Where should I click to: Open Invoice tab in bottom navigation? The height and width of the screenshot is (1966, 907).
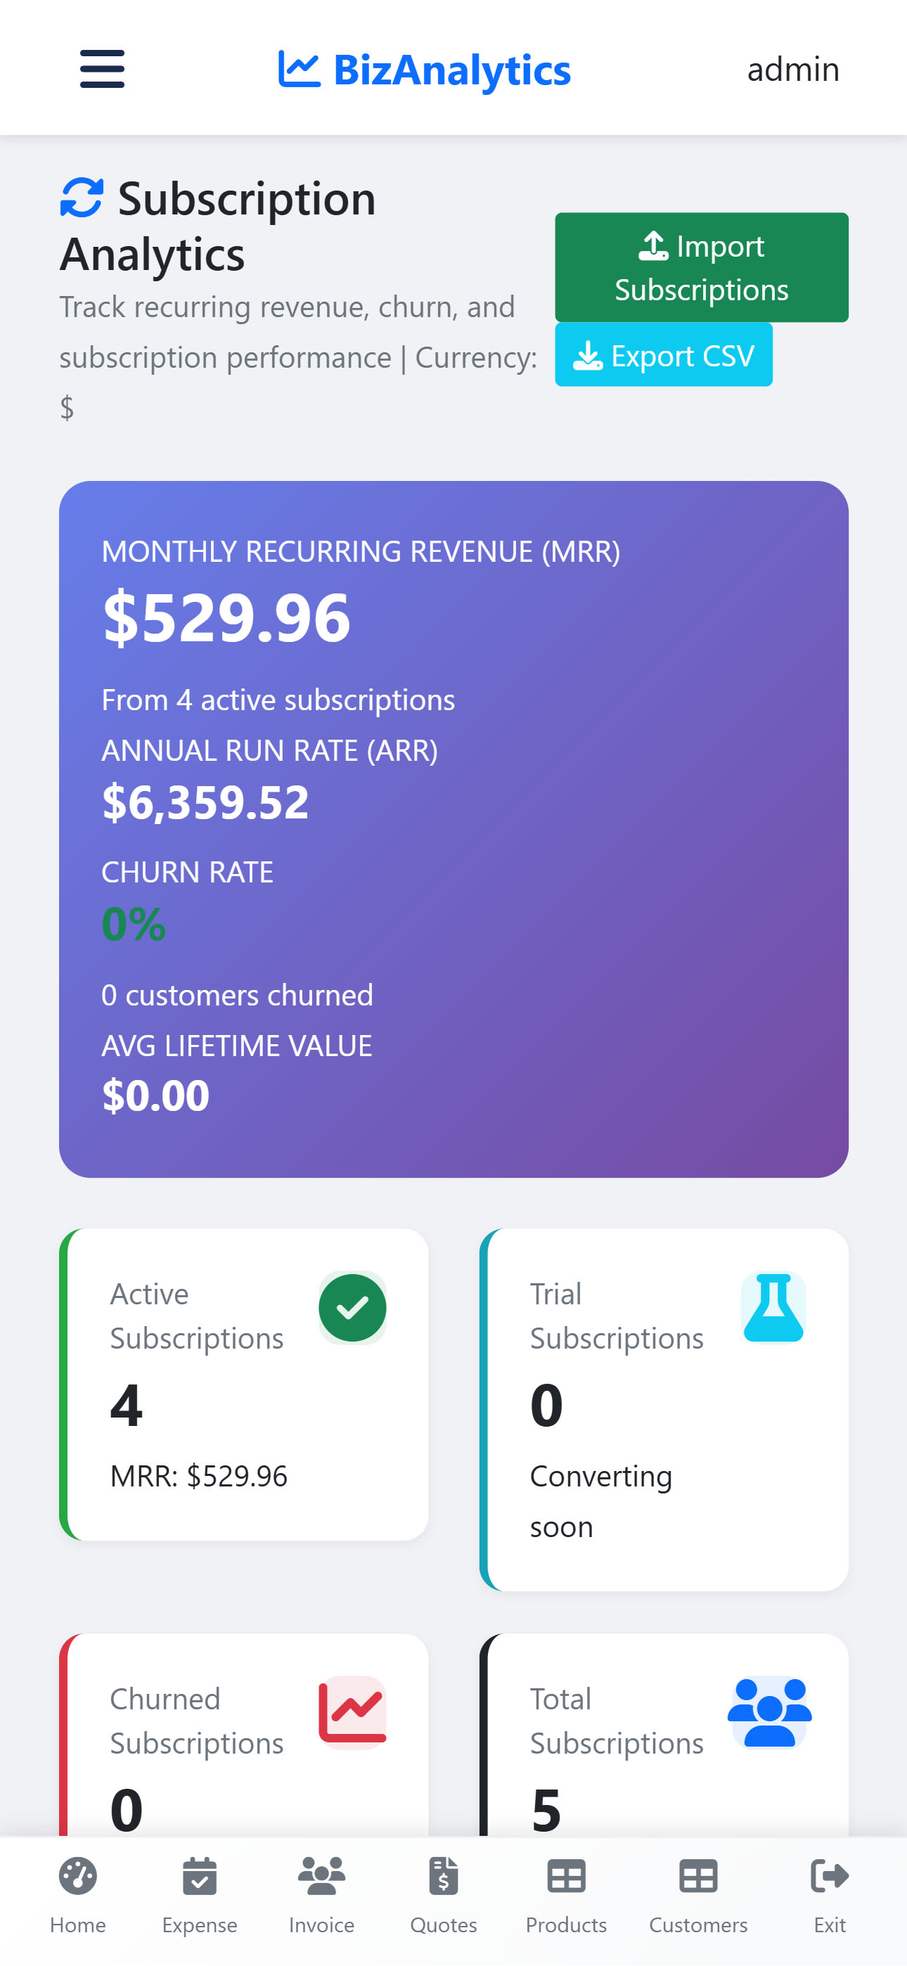click(321, 1896)
